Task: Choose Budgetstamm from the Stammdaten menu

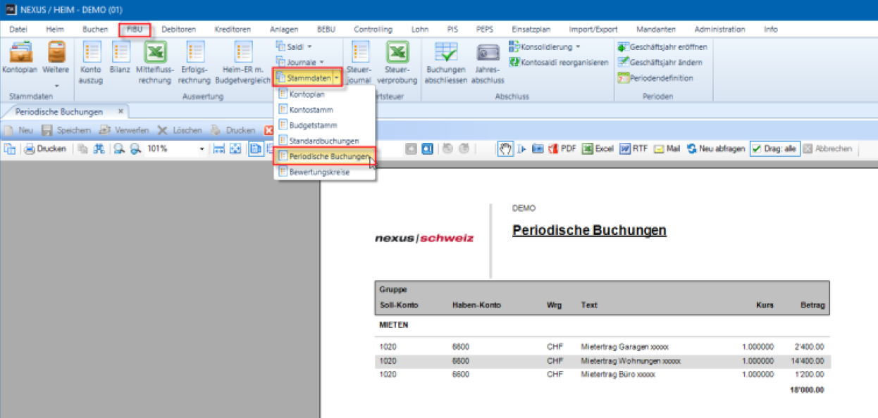Action: 311,125
